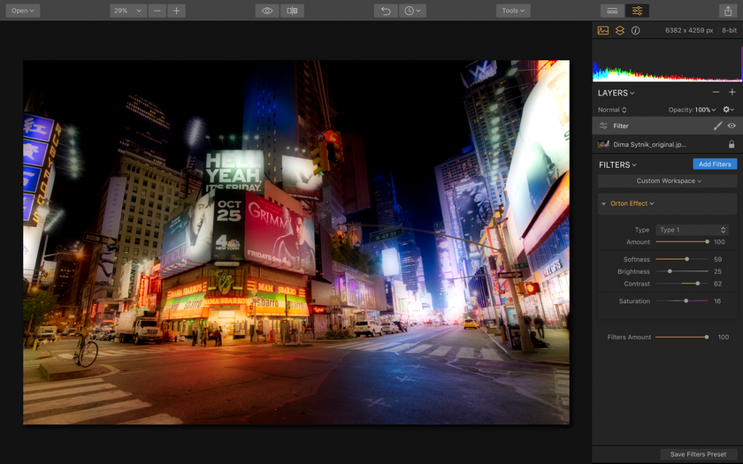
Task: Click the Saturation value 16
Action: tap(717, 301)
